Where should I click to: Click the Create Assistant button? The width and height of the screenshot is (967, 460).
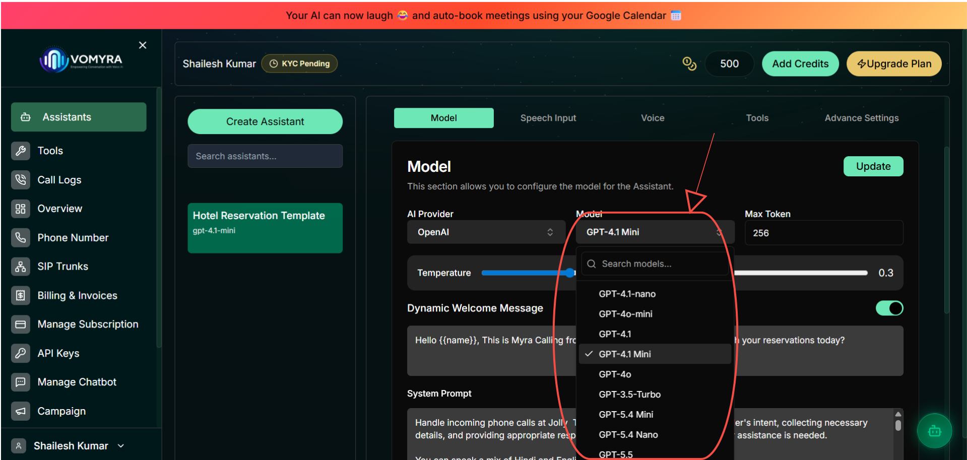click(x=265, y=121)
